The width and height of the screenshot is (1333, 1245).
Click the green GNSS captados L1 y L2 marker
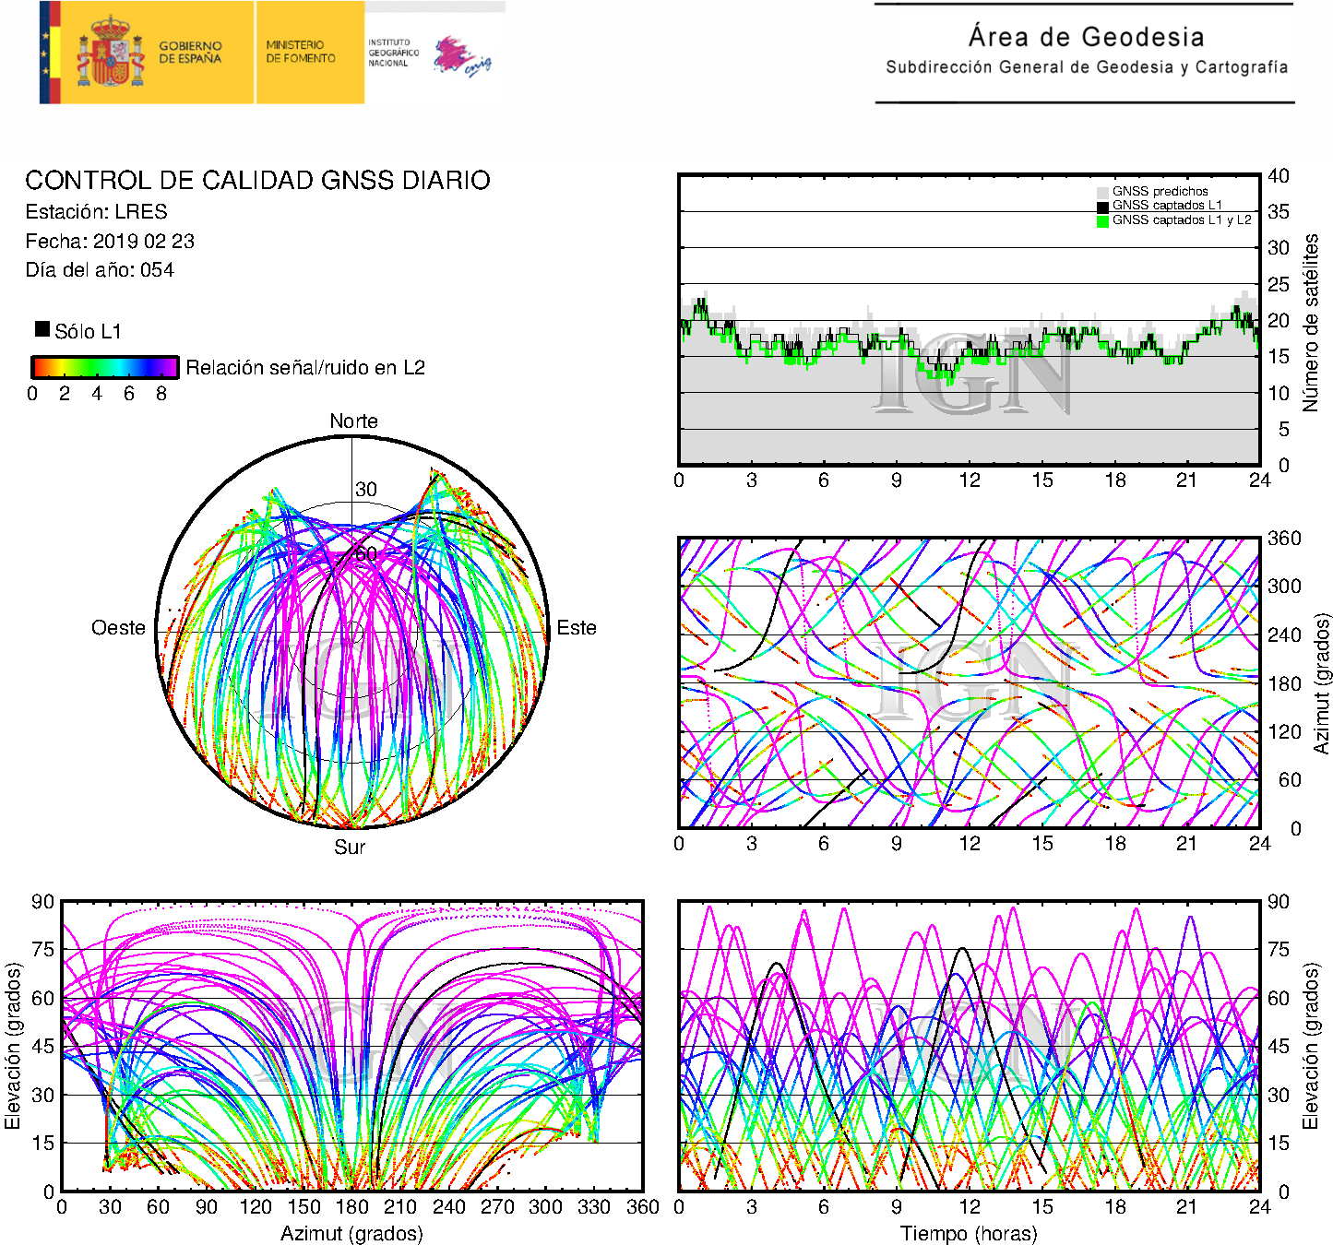coord(1102,221)
